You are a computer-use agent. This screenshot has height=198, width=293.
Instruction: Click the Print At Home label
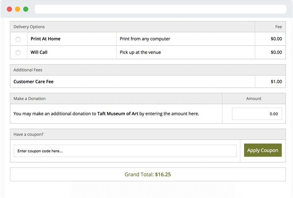[45, 39]
